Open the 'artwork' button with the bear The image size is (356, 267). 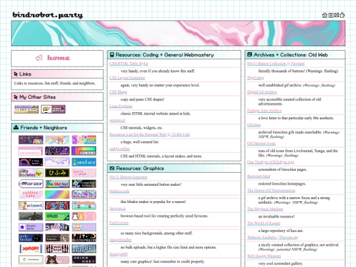(x=30, y=206)
